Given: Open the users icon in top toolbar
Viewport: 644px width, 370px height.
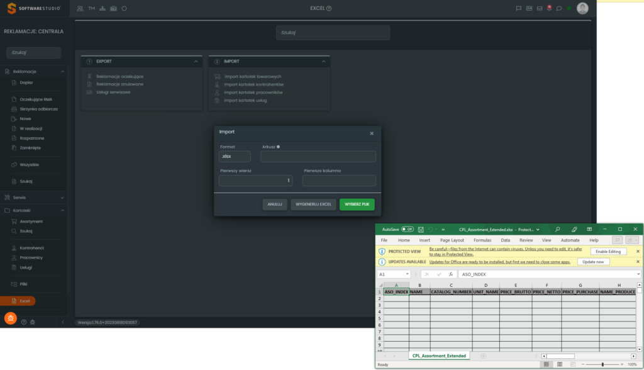Looking at the screenshot, I should pos(80,8).
